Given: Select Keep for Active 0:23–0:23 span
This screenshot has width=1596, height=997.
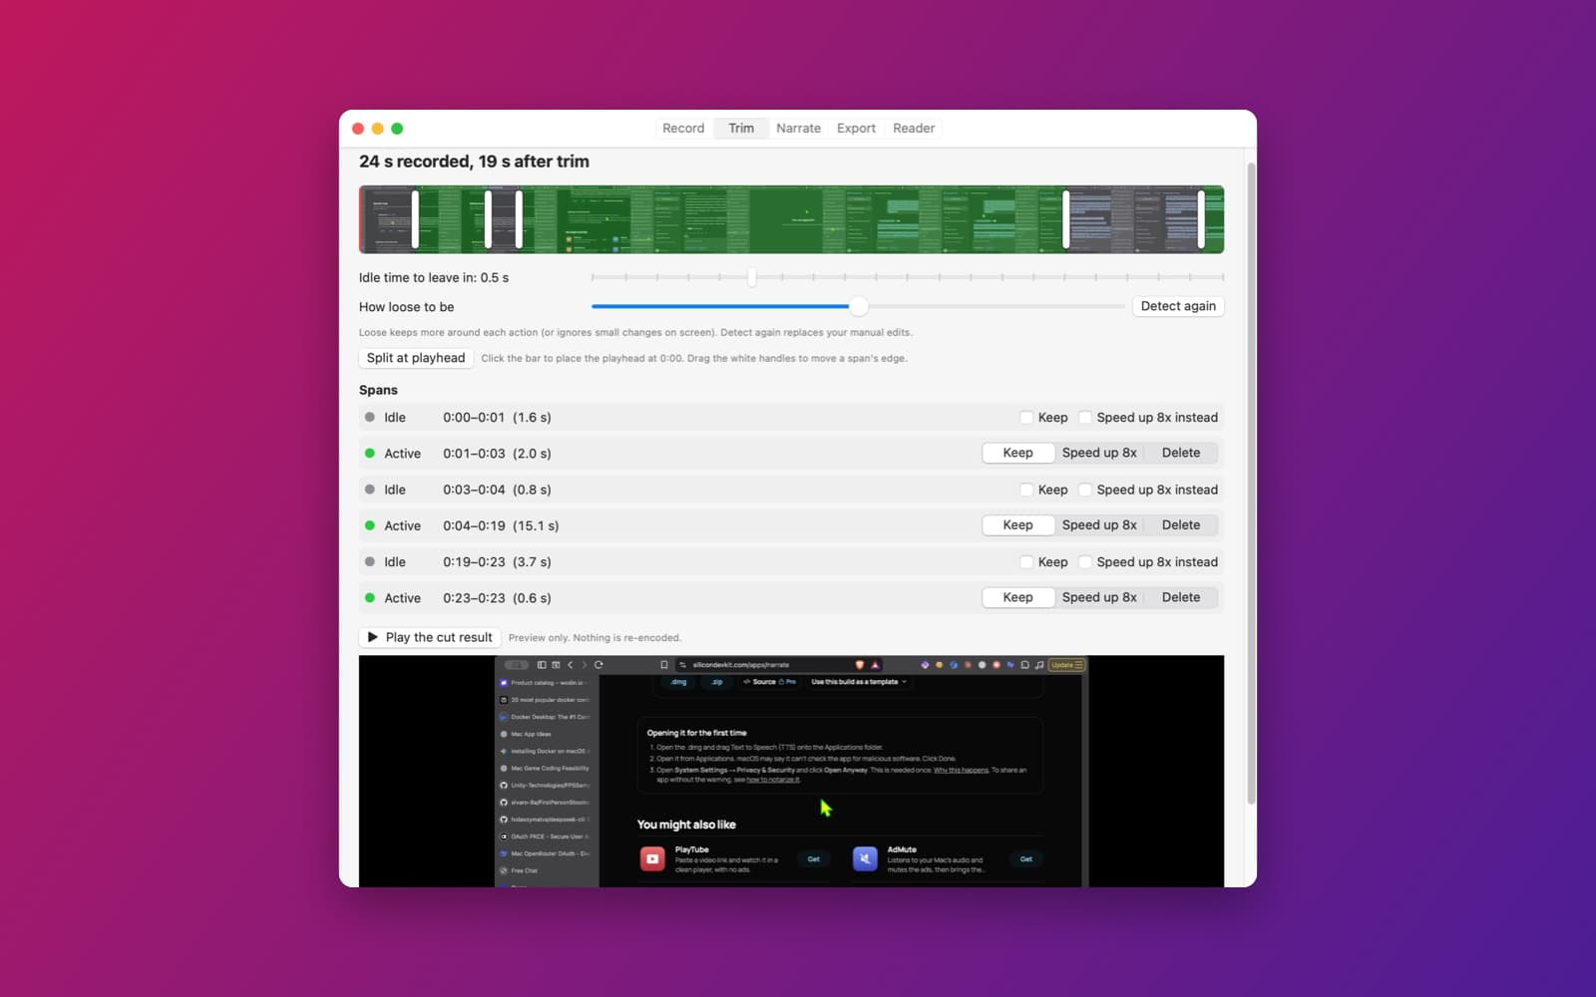Looking at the screenshot, I should 1017,597.
